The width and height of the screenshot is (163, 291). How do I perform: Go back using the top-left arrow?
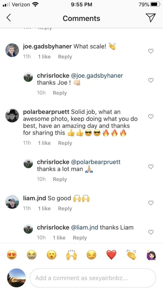pyautogui.click(x=9, y=18)
